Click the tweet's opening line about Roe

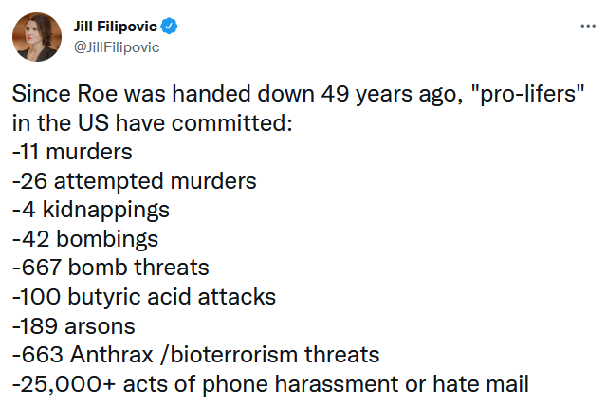click(x=298, y=94)
